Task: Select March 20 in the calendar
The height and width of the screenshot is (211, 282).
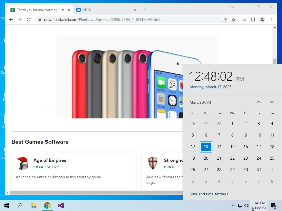Action: tap(206, 158)
